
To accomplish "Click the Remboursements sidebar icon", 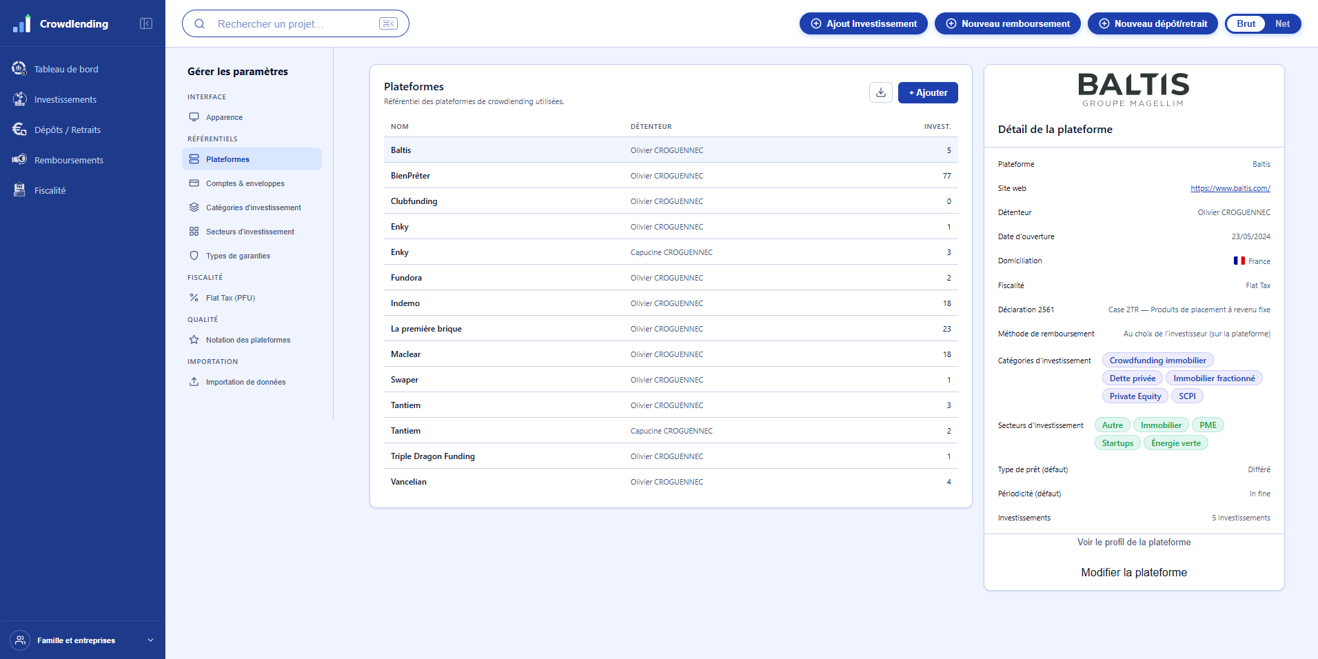I will (19, 160).
